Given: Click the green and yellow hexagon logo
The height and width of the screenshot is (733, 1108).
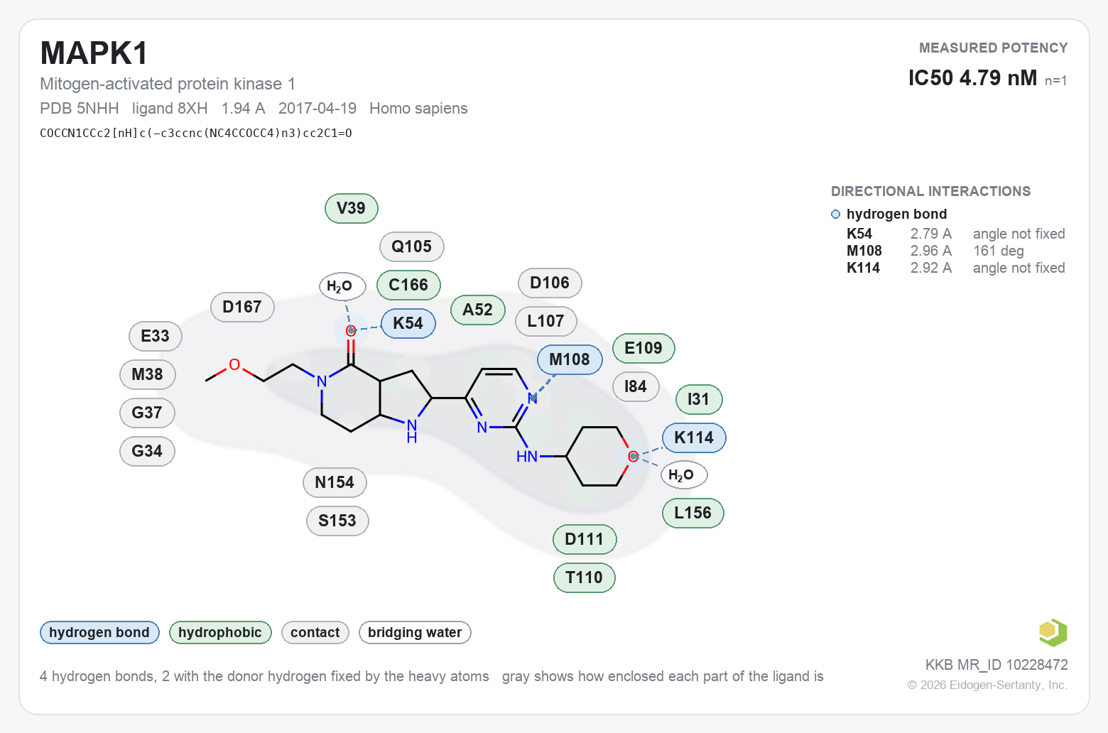Looking at the screenshot, I should point(1053,632).
